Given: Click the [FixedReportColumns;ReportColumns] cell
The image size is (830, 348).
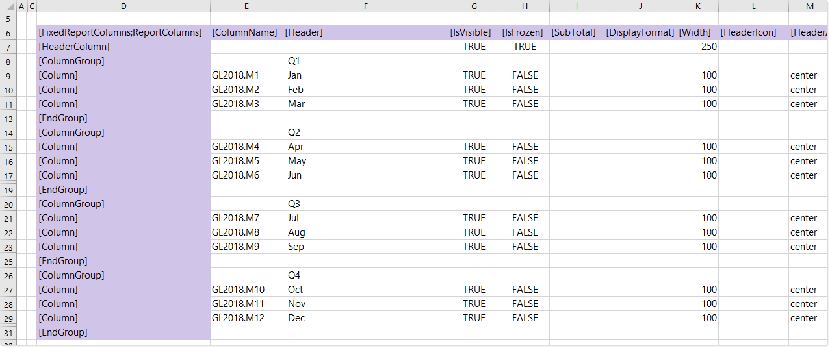Looking at the screenshot, I should coord(120,32).
